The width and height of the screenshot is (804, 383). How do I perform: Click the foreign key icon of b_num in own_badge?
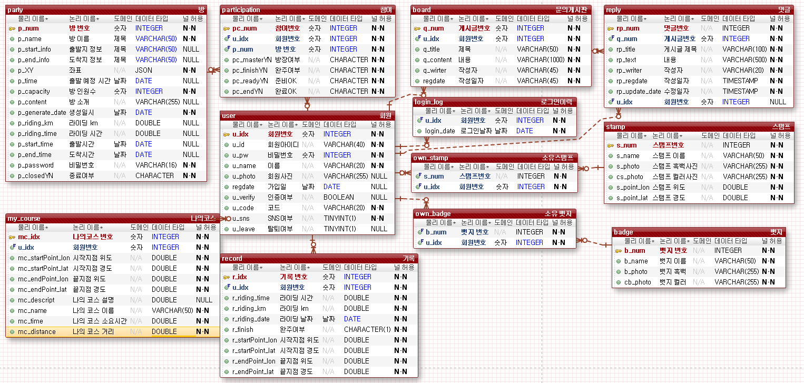point(420,232)
